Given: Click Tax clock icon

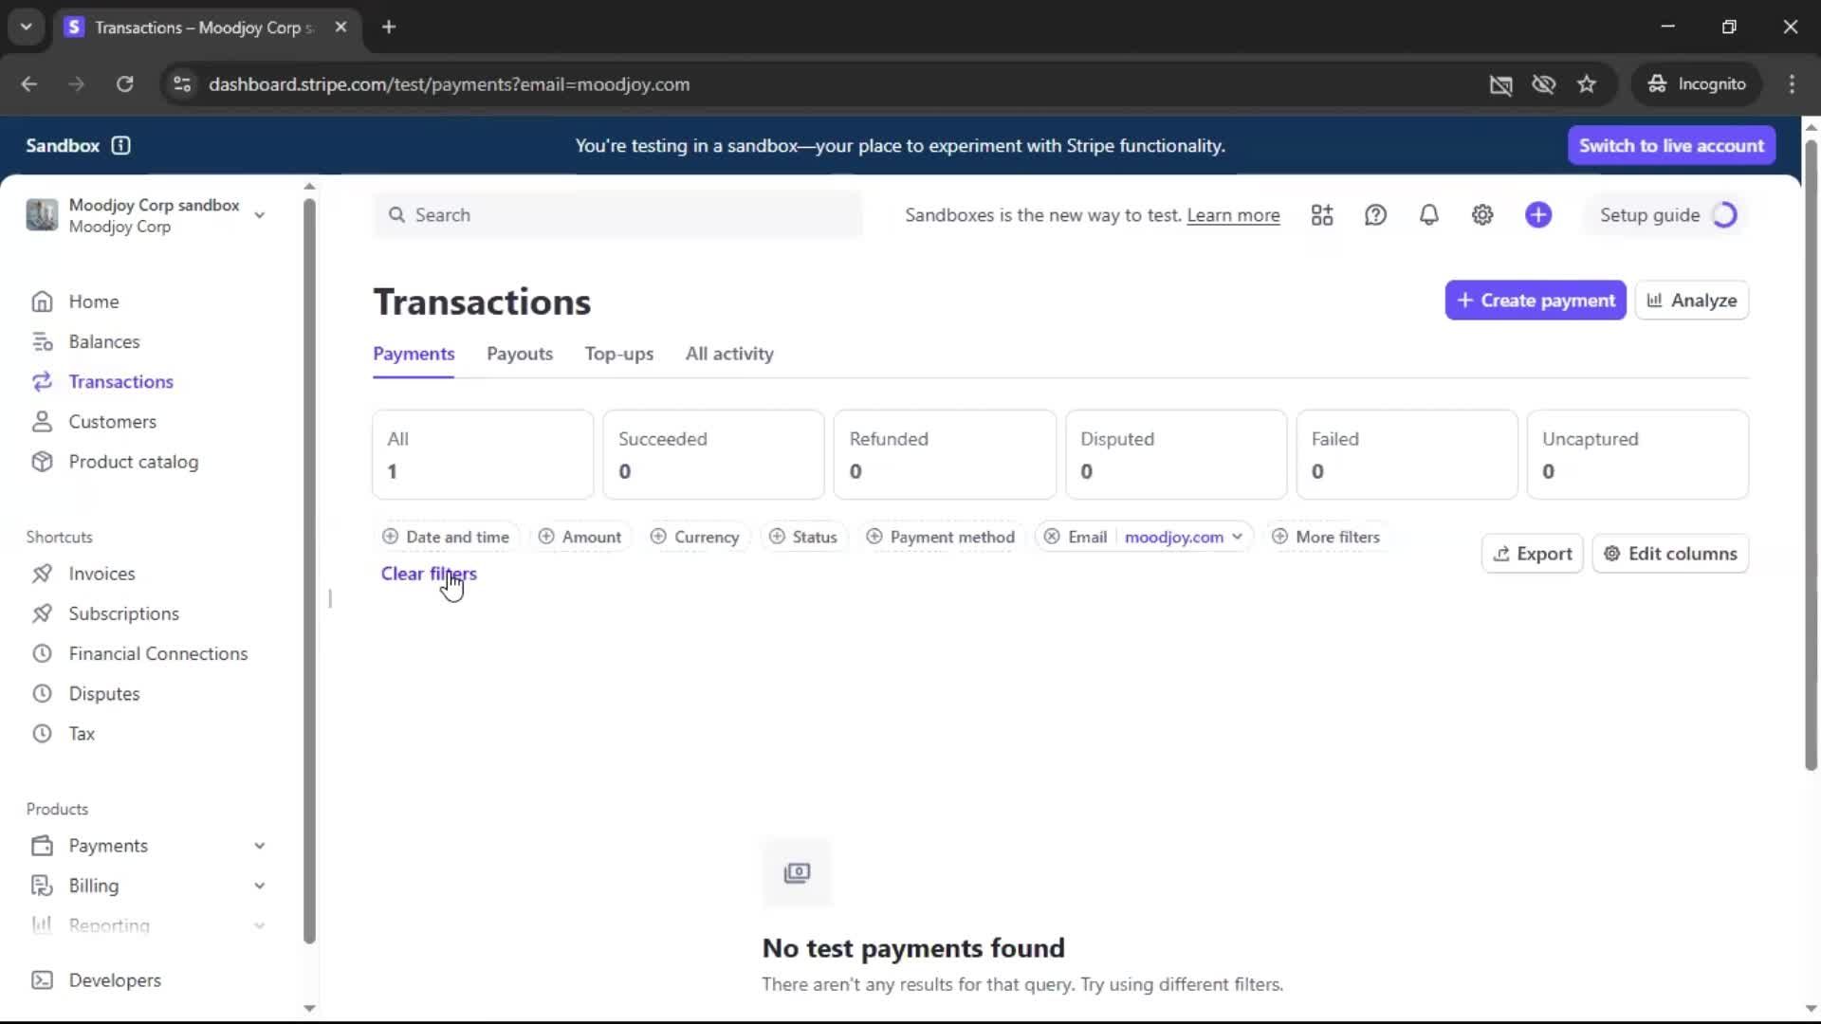Looking at the screenshot, I should pyautogui.click(x=42, y=734).
